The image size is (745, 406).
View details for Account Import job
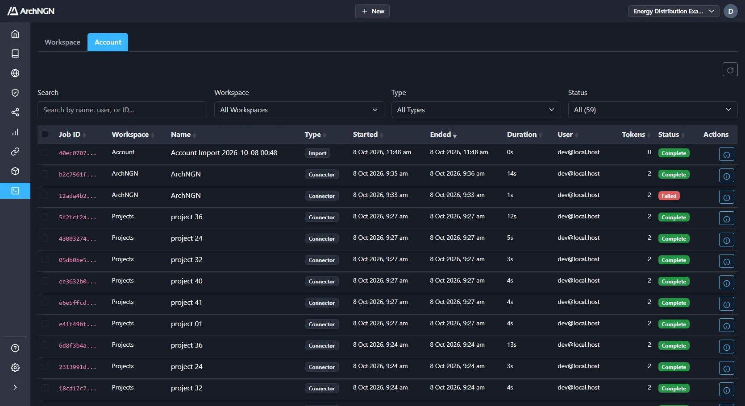click(727, 154)
